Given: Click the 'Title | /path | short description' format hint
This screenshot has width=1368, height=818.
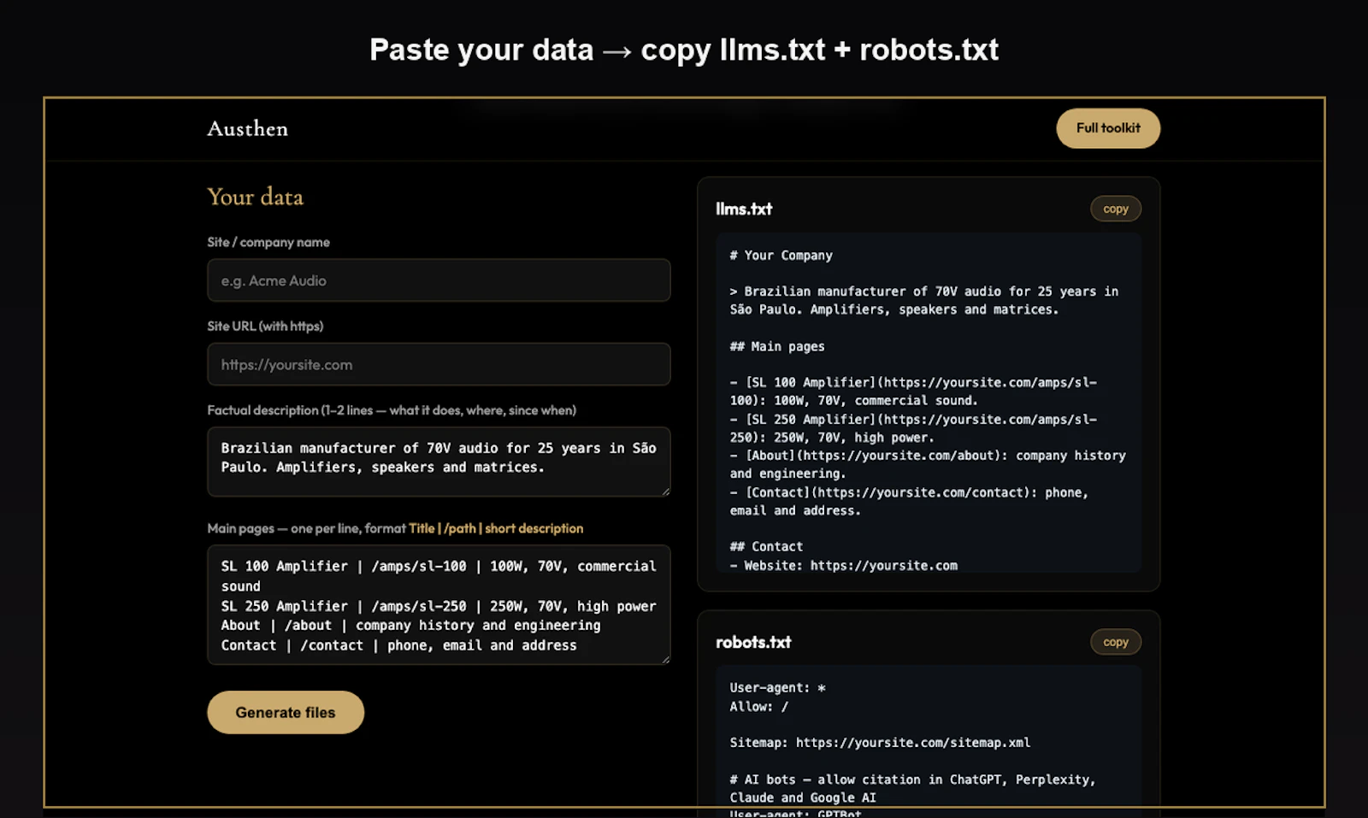Looking at the screenshot, I should (496, 528).
